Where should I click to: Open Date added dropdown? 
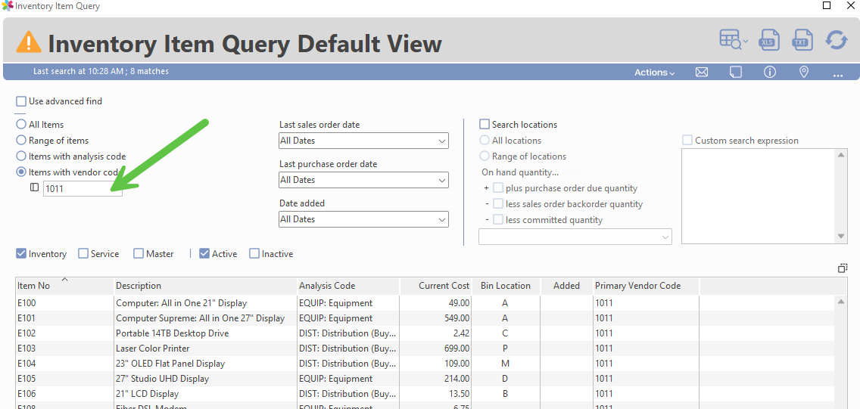363,219
